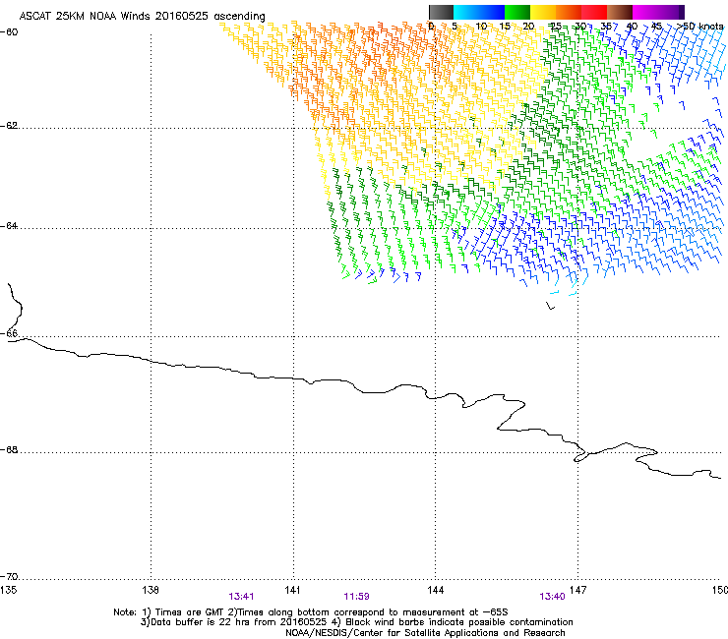Screen dimensions: 728x639
Task: Select the gray 0-5 knots legend swatch
Action: [441, 12]
